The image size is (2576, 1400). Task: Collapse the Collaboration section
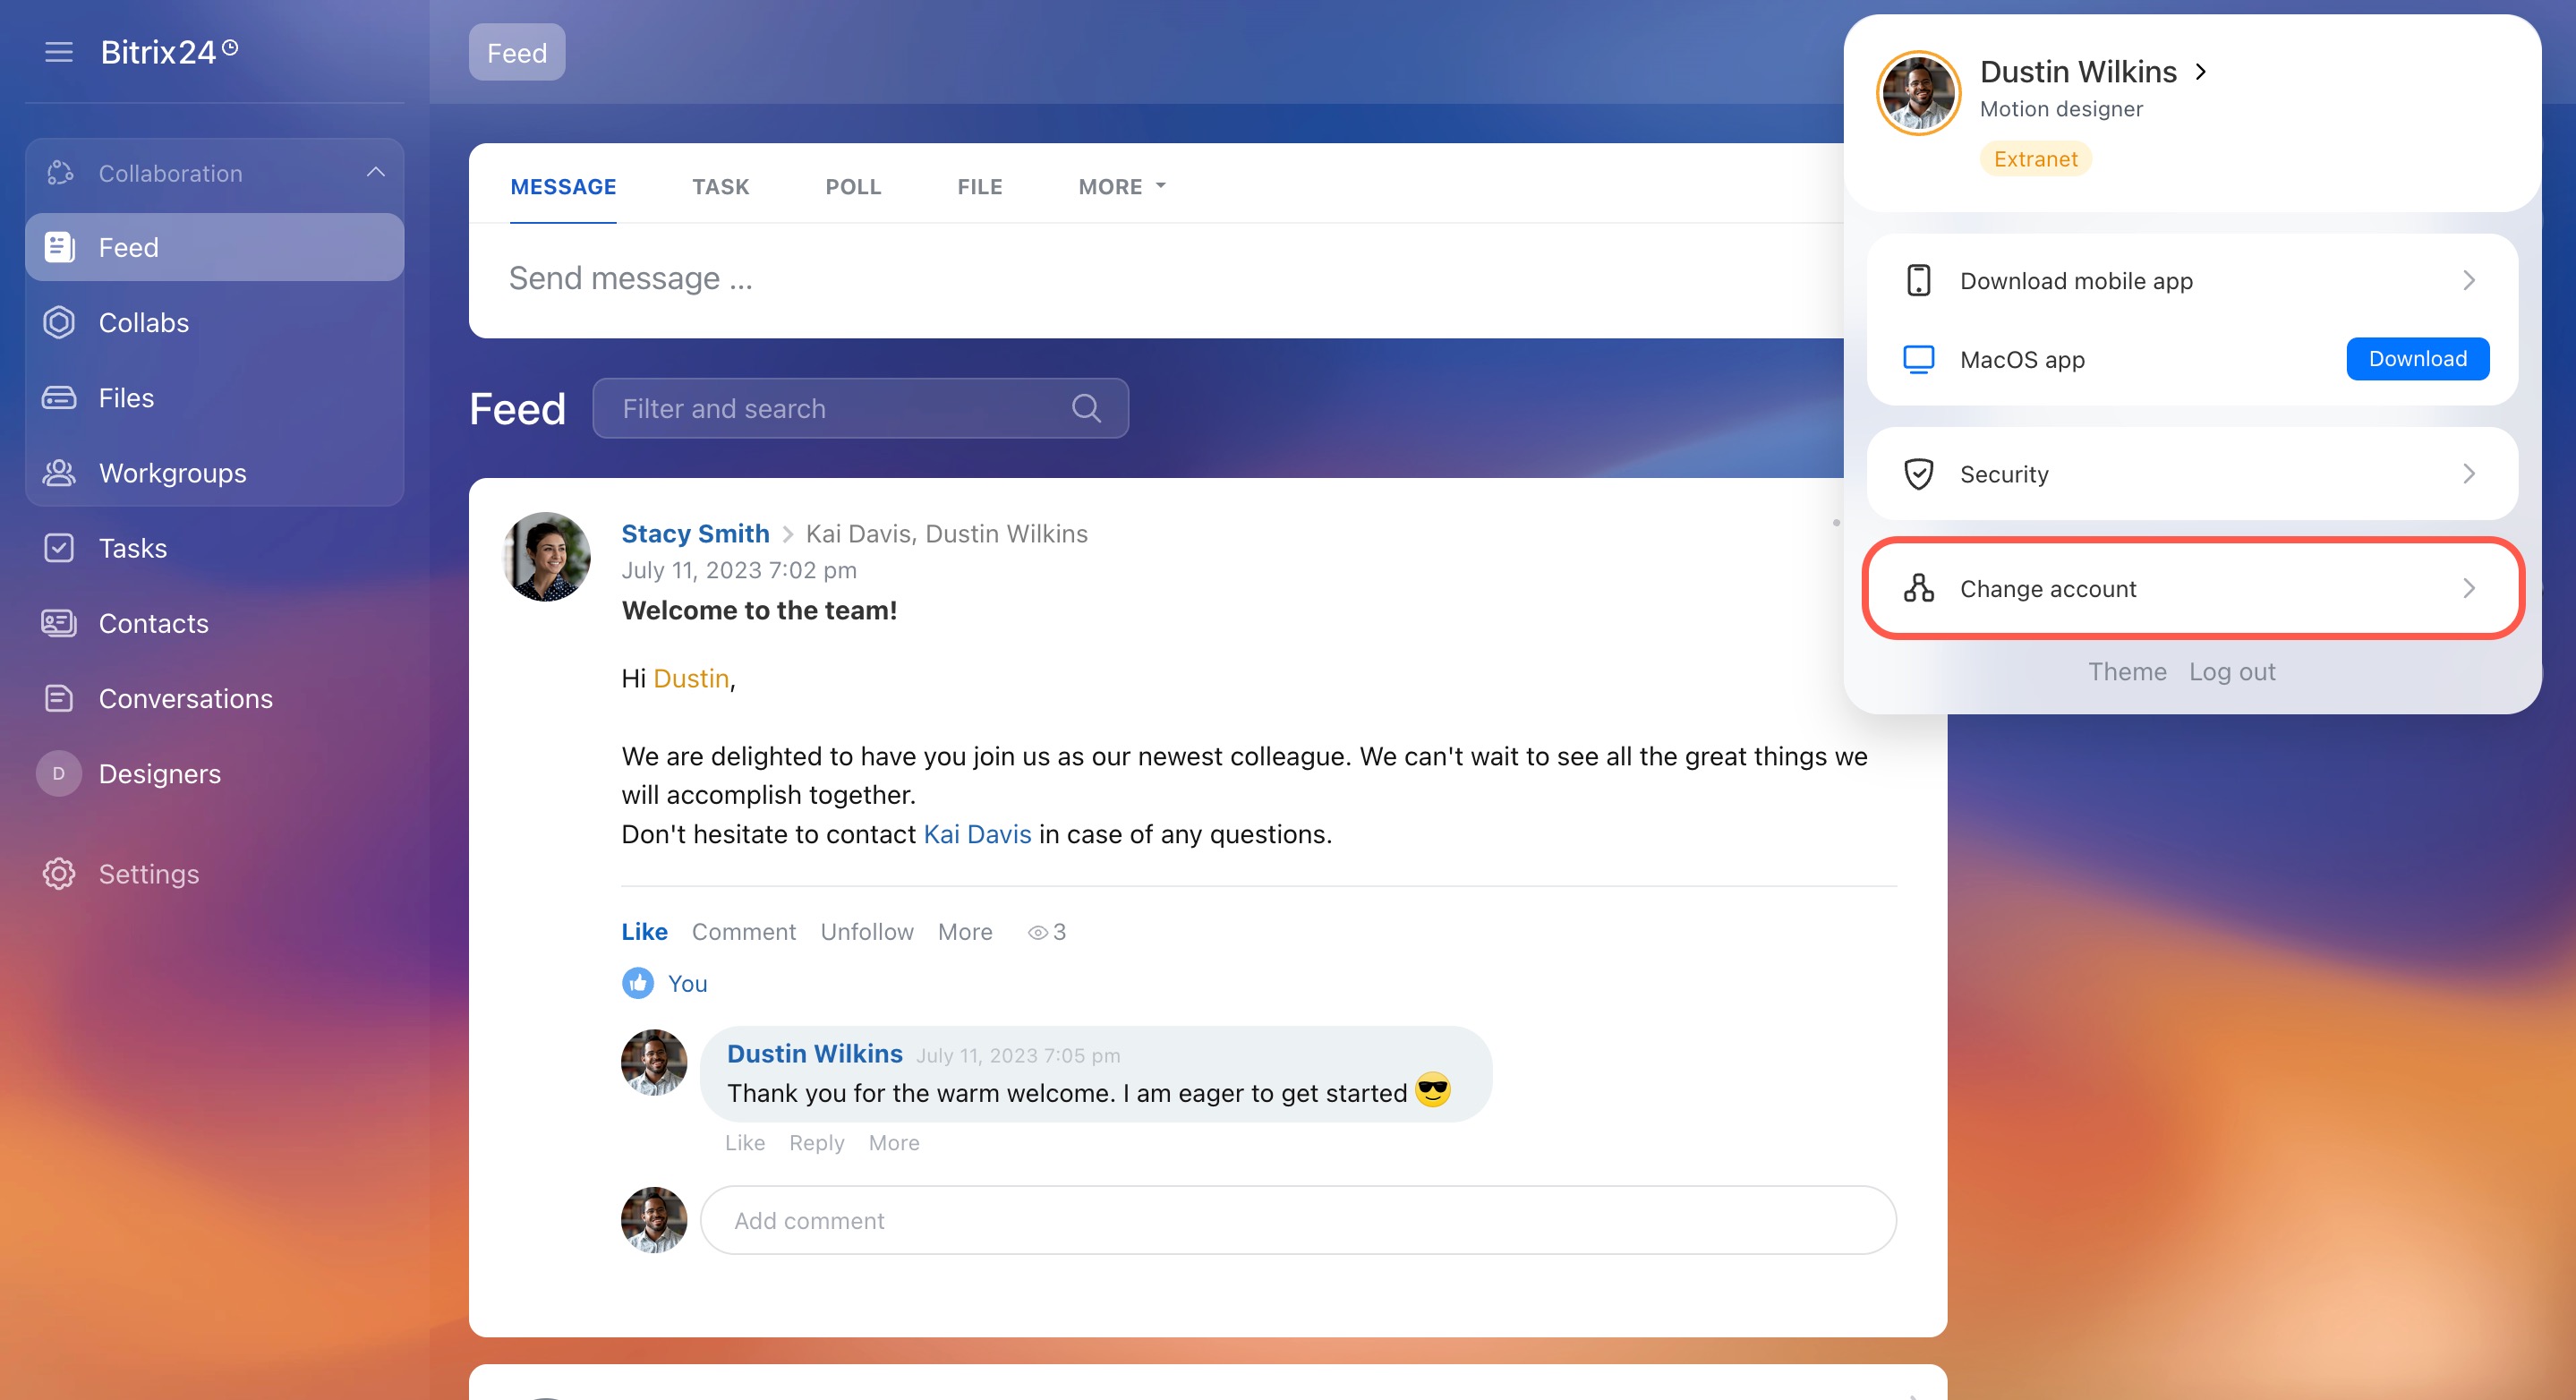375,173
